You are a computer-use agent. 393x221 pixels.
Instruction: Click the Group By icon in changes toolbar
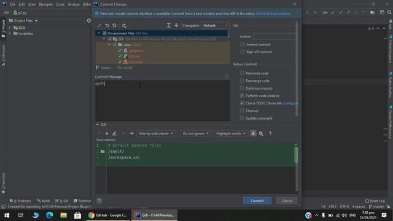point(124,26)
